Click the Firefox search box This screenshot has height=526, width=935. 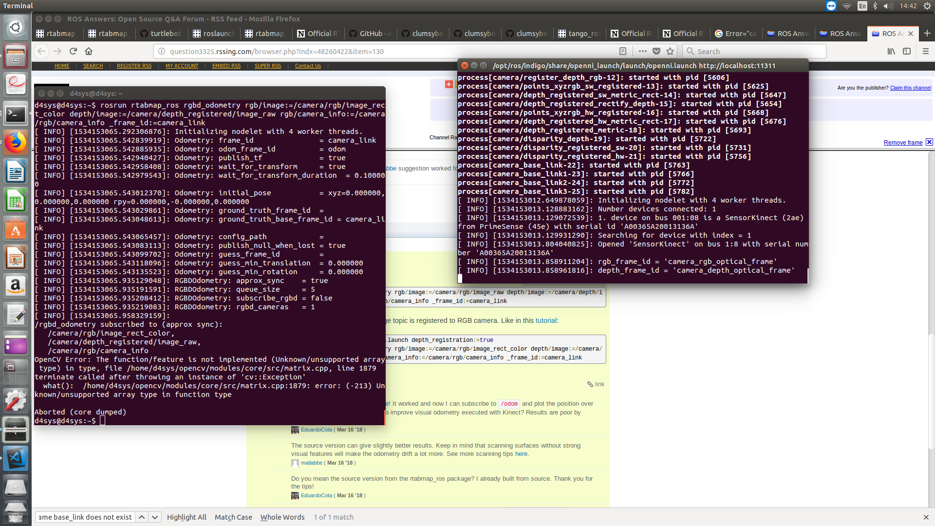tap(755, 51)
